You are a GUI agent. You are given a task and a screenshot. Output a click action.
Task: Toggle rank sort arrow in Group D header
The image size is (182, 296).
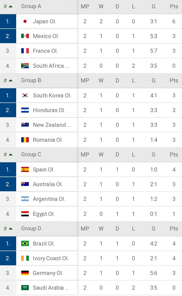11,229
